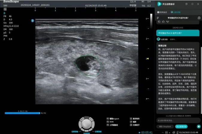Click the upper-right trackball segment button
202x134 pixels.
91,119
